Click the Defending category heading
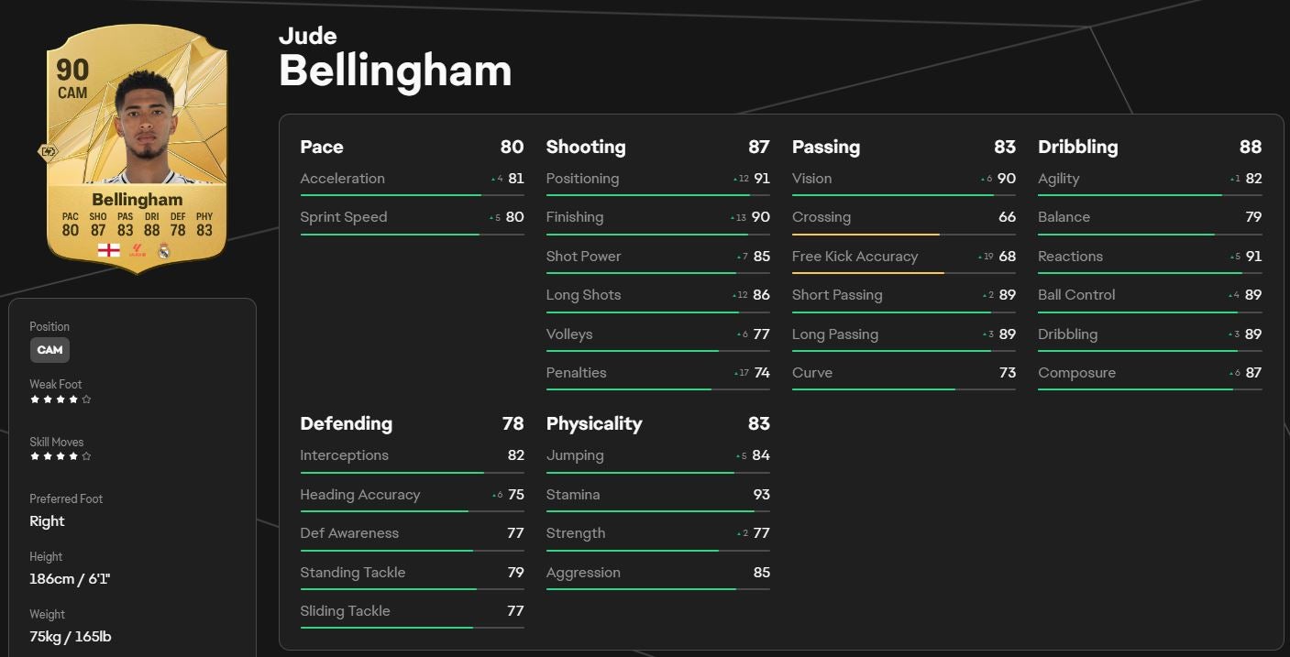1290x657 pixels. (x=346, y=423)
